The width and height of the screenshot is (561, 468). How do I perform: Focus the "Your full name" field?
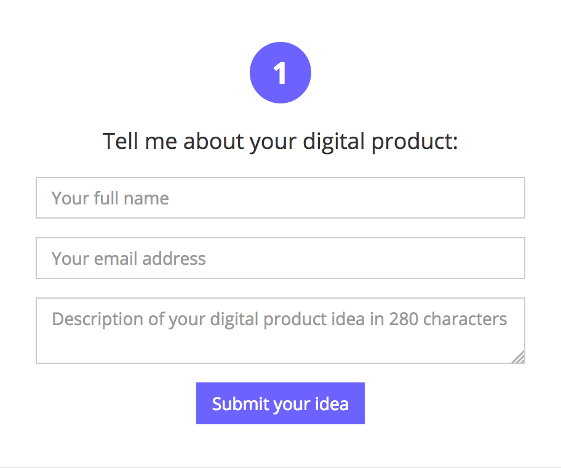pos(280,198)
